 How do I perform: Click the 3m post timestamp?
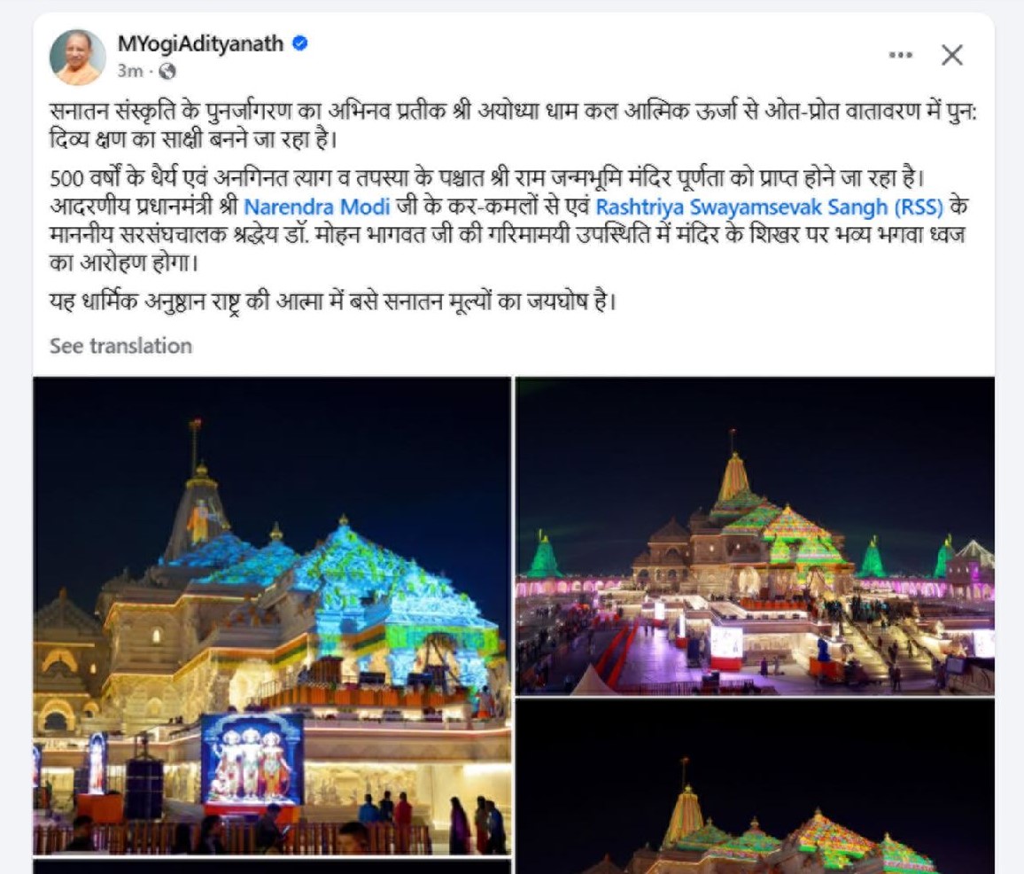(129, 71)
